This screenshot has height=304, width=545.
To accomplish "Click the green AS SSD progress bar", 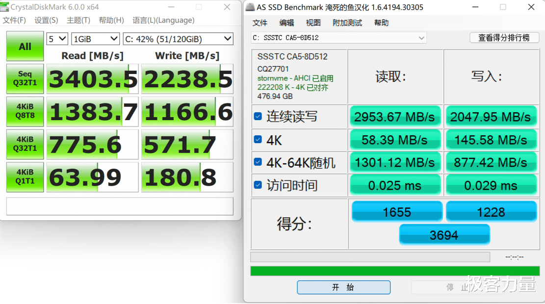I will coord(395,271).
